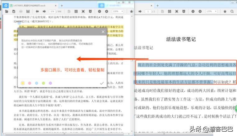Screen dimensions: 237x136
Task: Open search with magnifier in right window
Action: click(232, 11)
